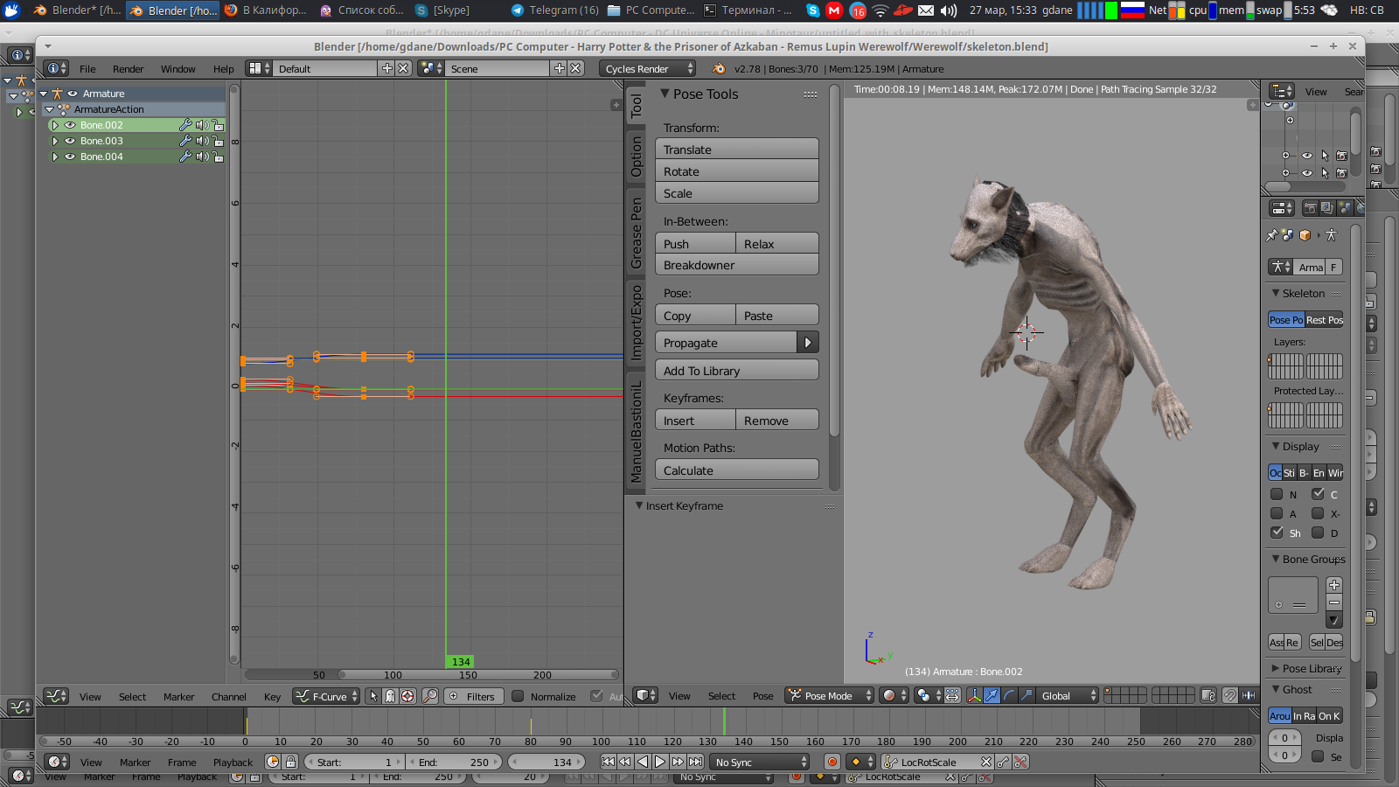Expand the Bone.003 channel group
This screenshot has width=1399, height=787.
[55, 141]
